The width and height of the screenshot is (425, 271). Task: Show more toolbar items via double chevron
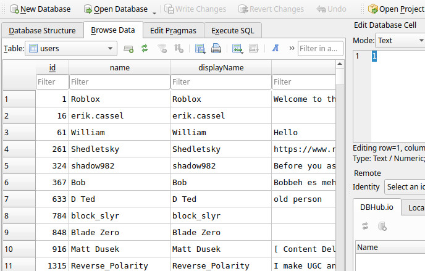click(x=292, y=48)
